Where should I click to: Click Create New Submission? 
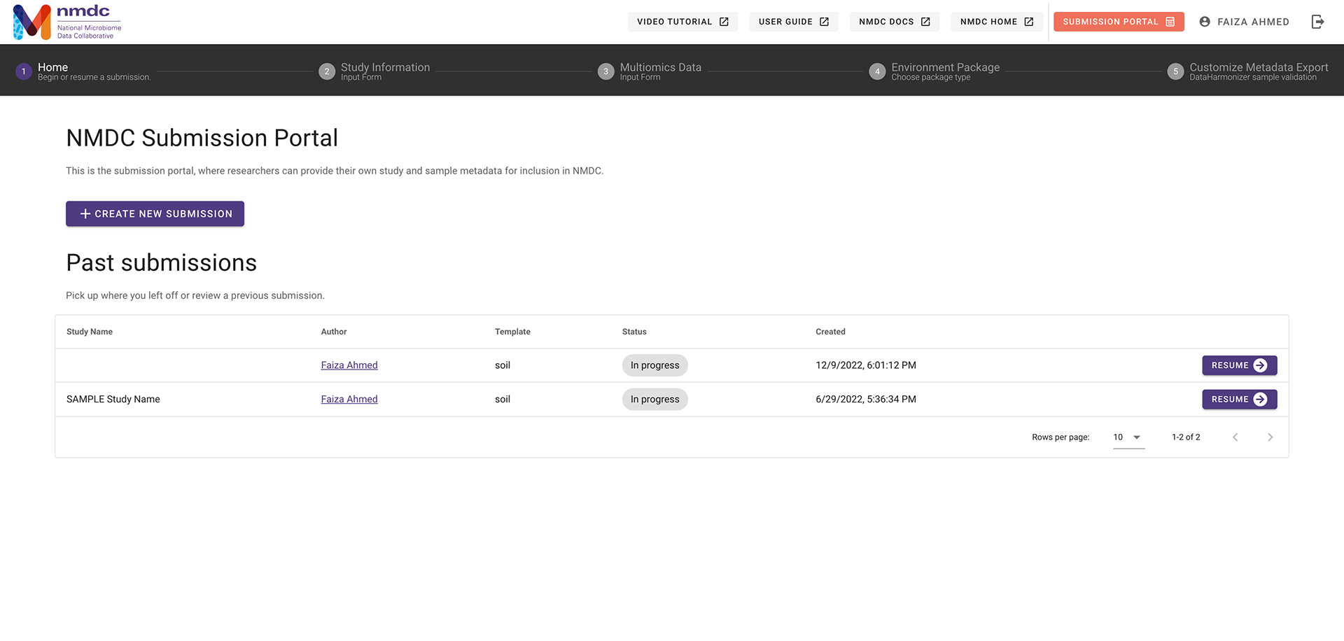(155, 213)
